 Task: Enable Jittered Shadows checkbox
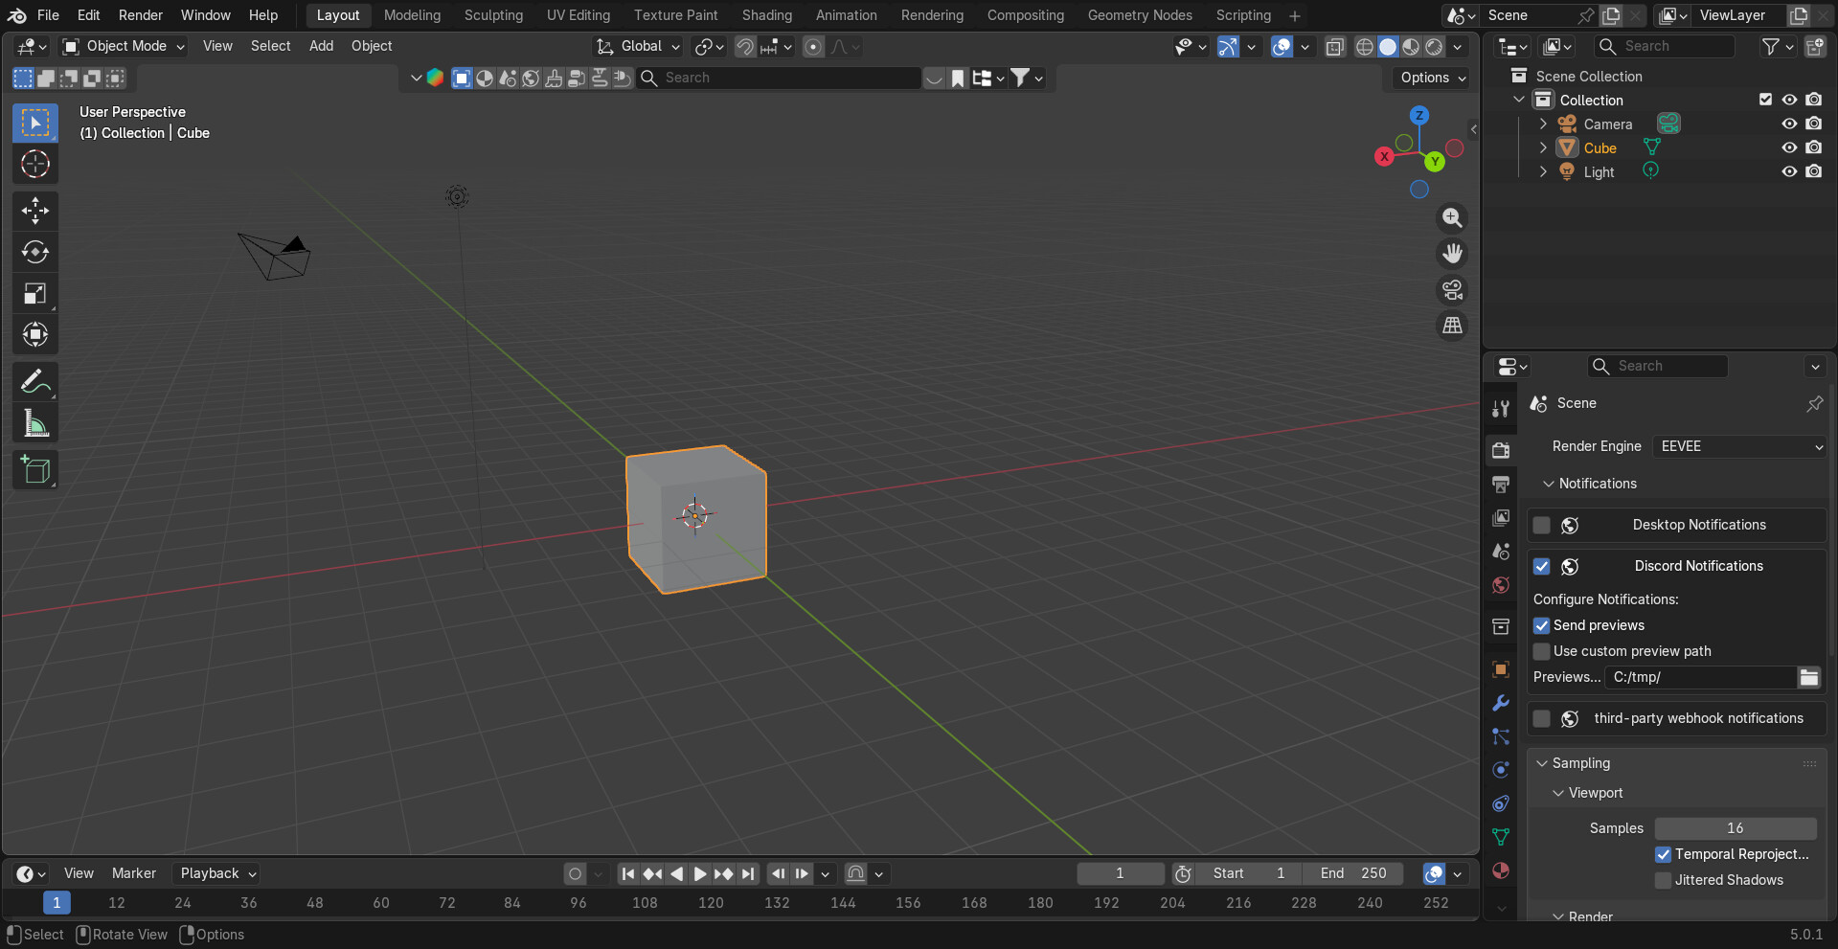tap(1664, 880)
